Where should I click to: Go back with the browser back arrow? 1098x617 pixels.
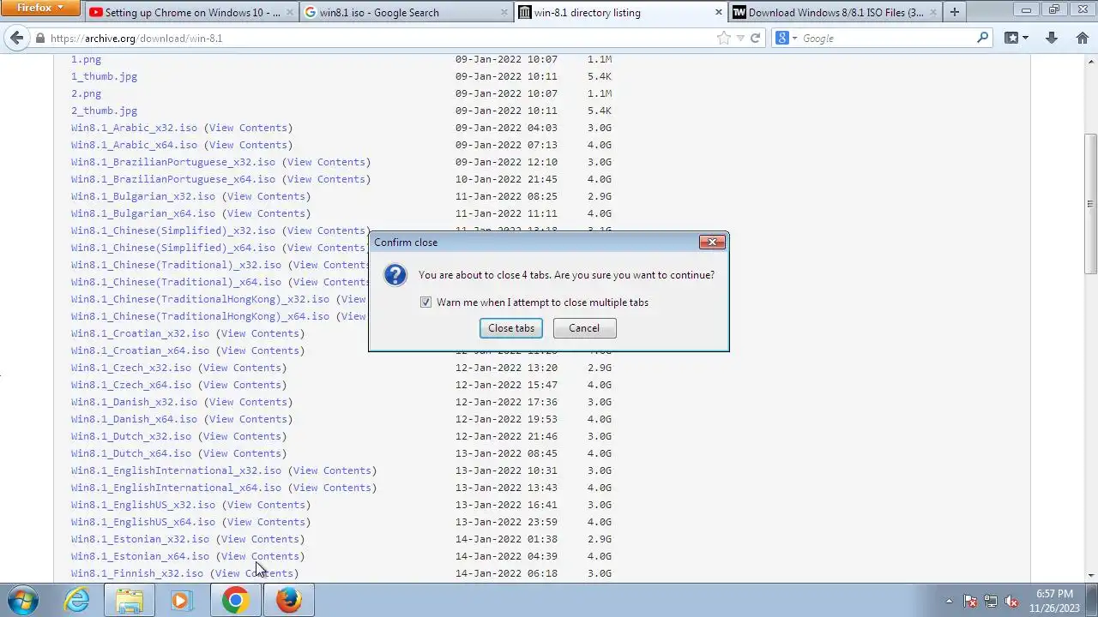(16, 38)
